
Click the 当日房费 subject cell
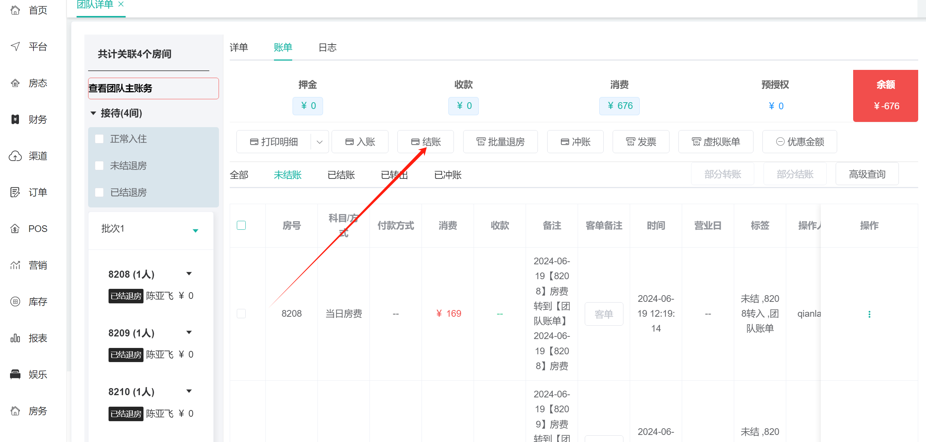[344, 314]
